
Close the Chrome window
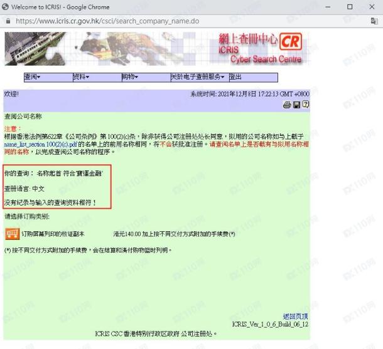tap(372, 7)
